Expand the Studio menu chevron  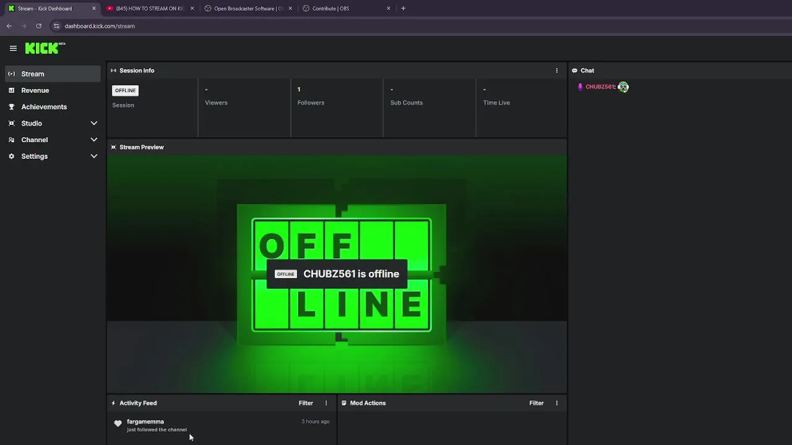pyautogui.click(x=94, y=123)
